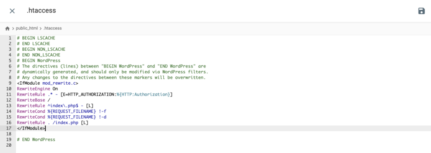This screenshot has height=153, width=431.
Task: Go to home folder breadcrumb icon
Action: pos(8,28)
